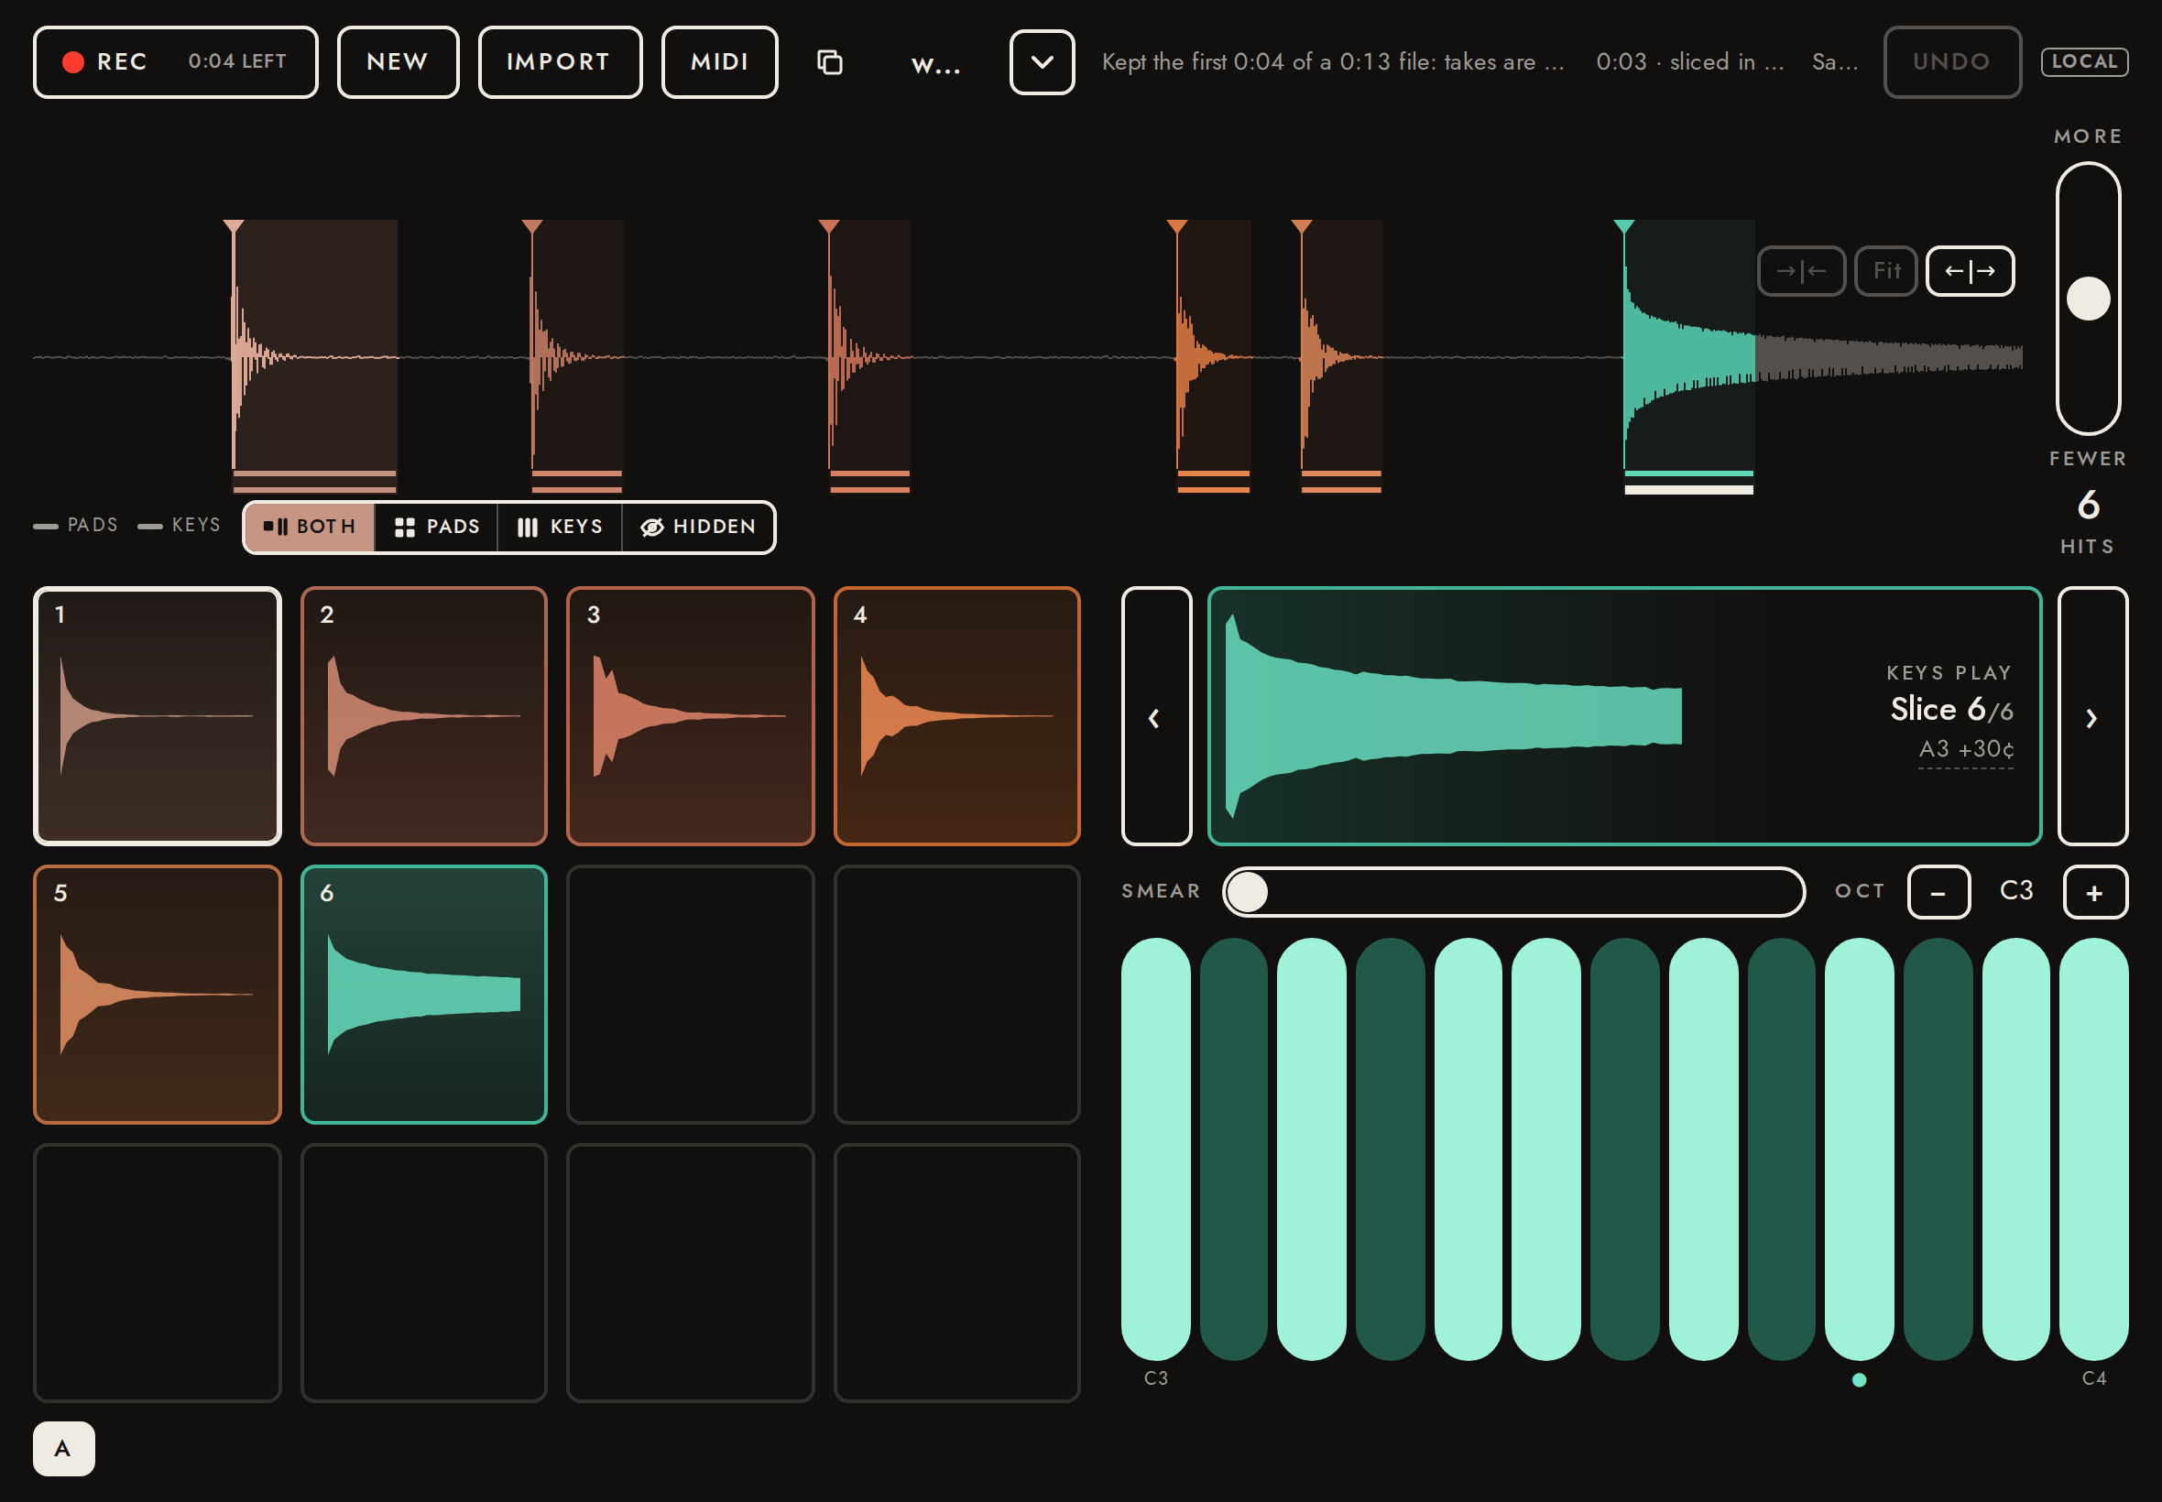Screen dimensions: 2162x1502
Task: Go to next slice with right chevron
Action: (2091, 716)
